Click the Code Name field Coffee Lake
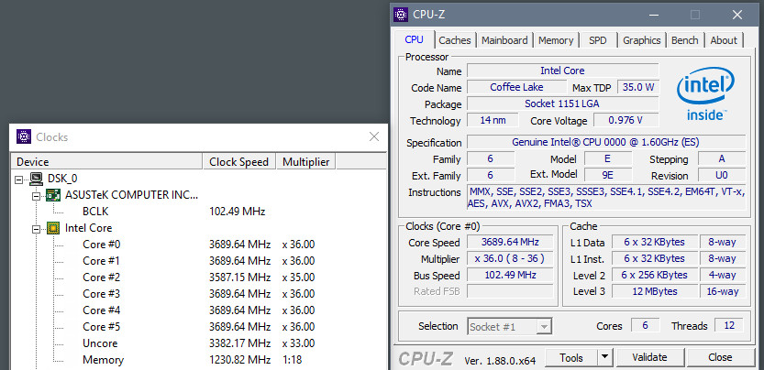 coord(516,87)
